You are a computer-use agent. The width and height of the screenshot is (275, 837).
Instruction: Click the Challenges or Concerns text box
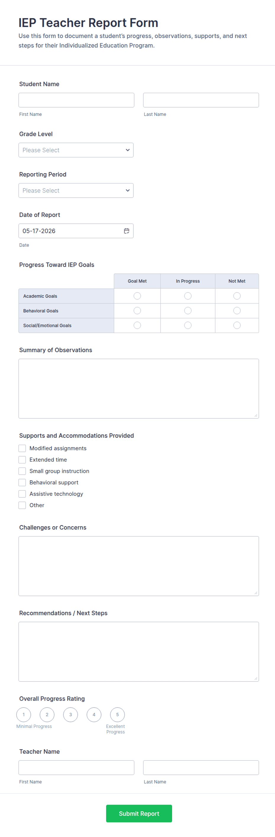click(139, 566)
